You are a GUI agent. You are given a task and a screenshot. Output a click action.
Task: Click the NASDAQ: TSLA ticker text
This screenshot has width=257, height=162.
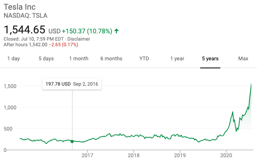(x=25, y=16)
